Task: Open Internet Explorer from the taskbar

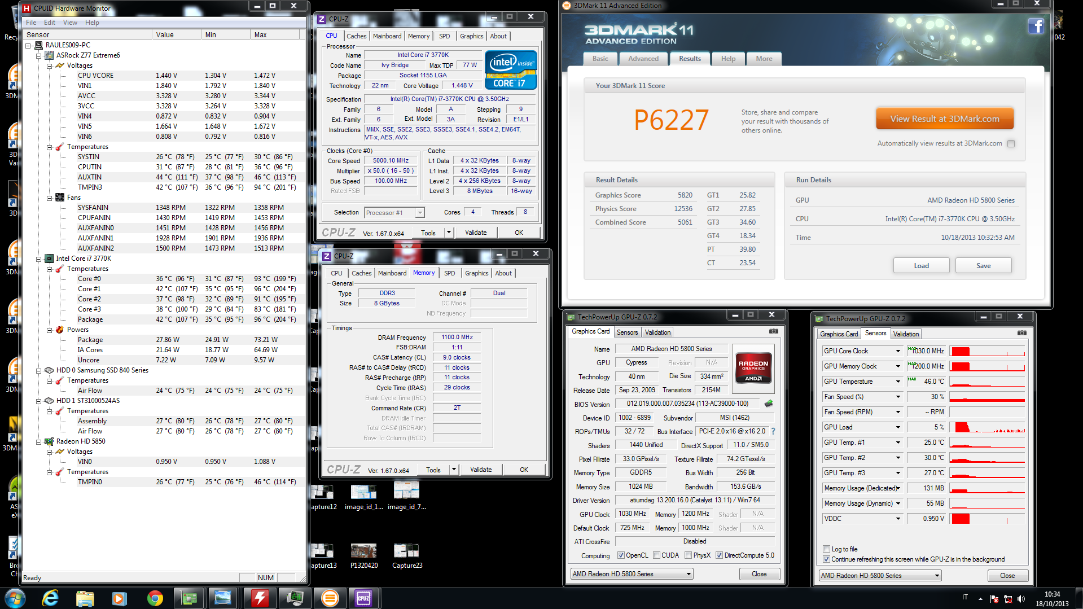Action: (x=51, y=598)
